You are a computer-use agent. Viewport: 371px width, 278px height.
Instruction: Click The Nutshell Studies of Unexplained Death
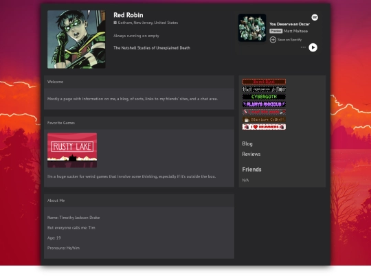pos(152,48)
